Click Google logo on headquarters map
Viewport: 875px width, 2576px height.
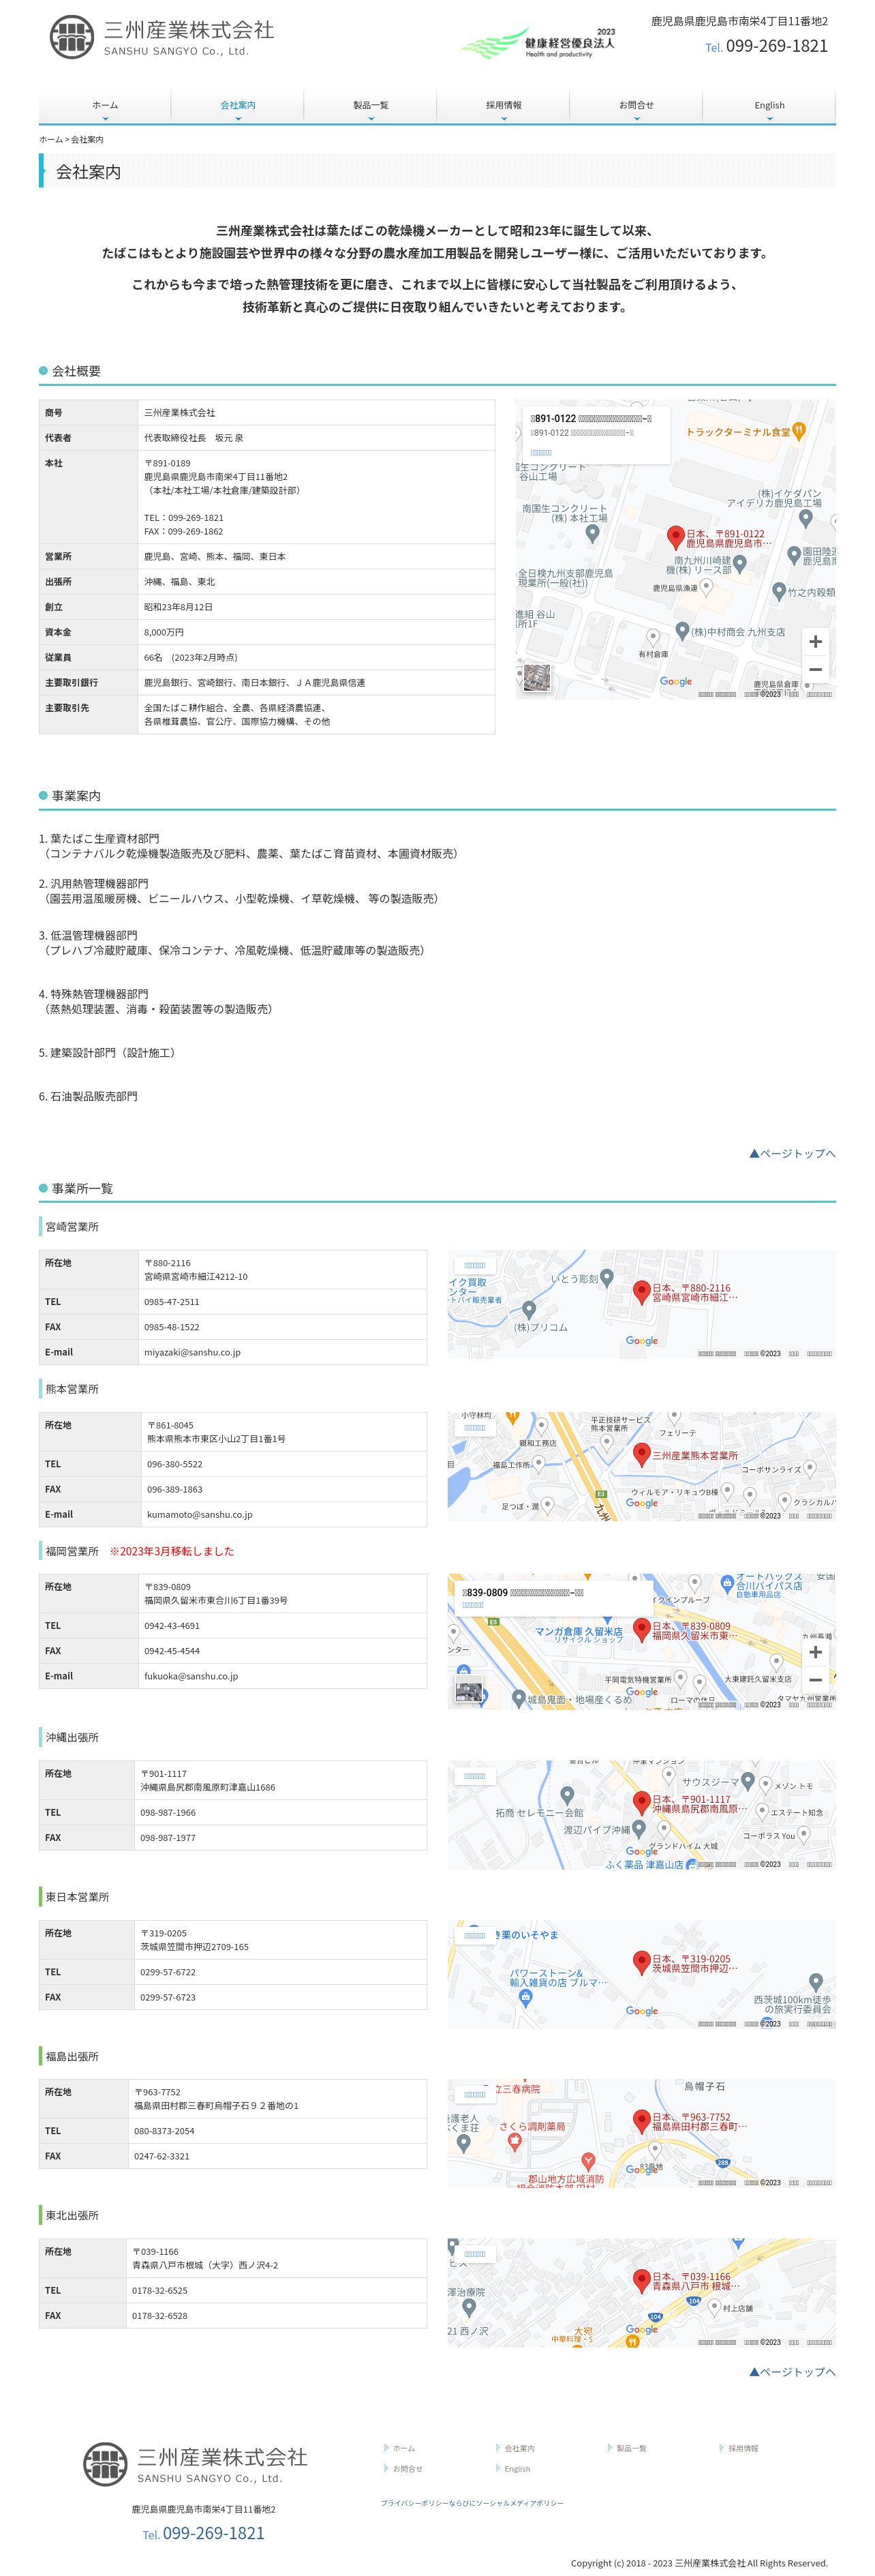676,681
